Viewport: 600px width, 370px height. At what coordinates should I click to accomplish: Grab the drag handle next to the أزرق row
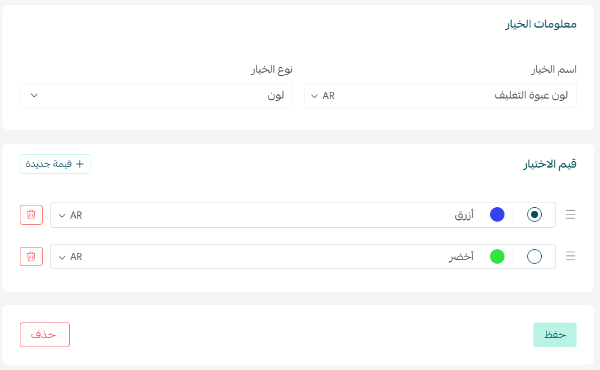570,214
